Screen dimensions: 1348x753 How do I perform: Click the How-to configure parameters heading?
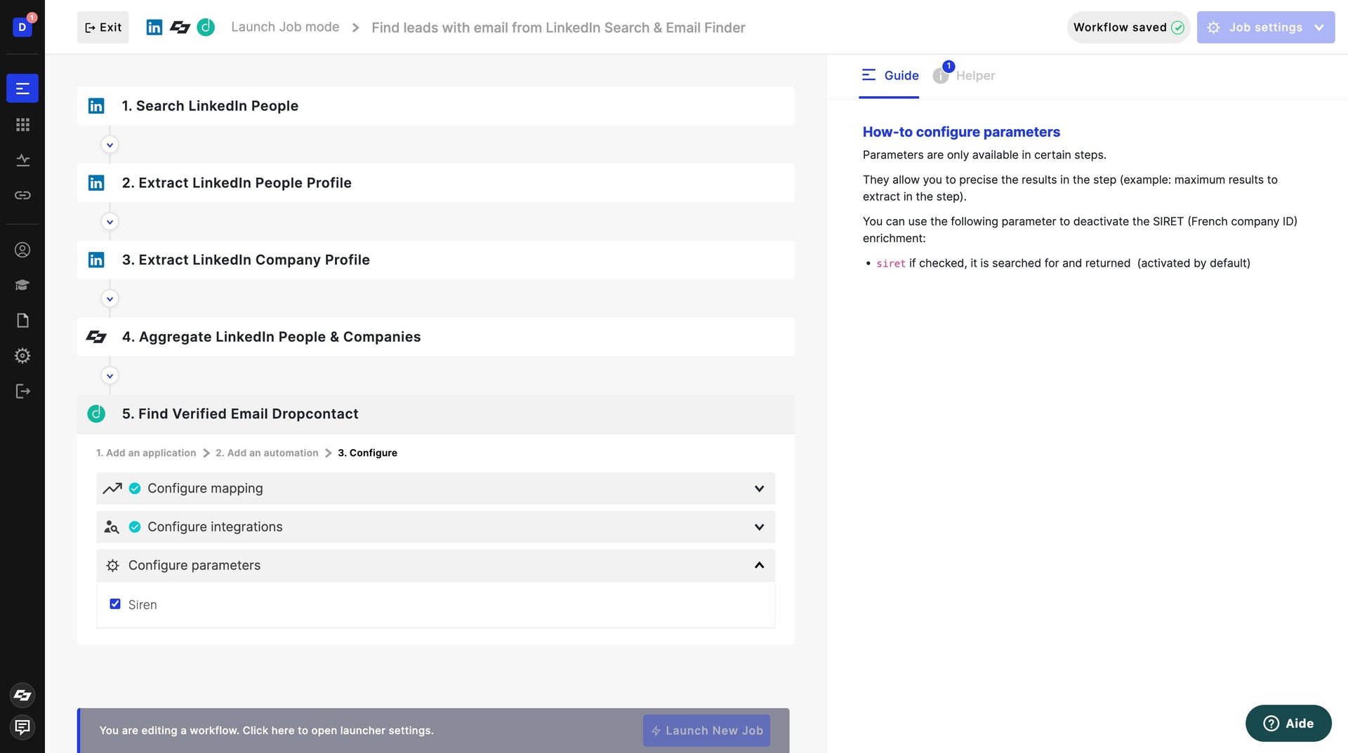pyautogui.click(x=961, y=132)
